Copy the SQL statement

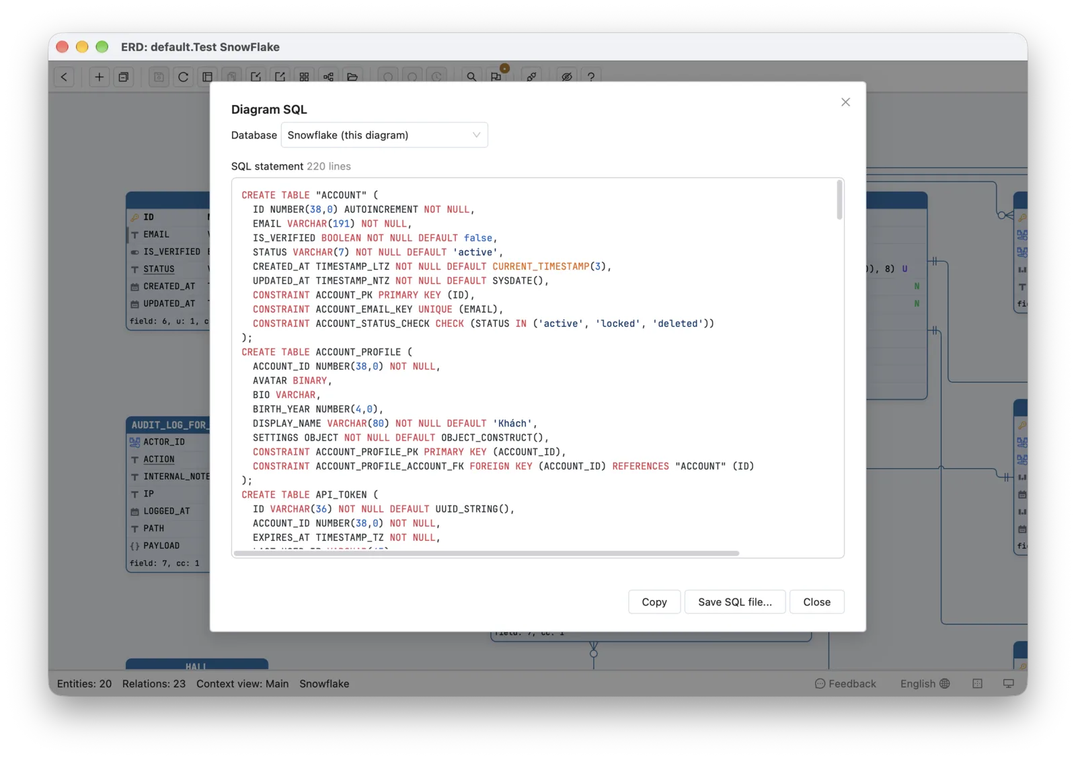coord(654,602)
